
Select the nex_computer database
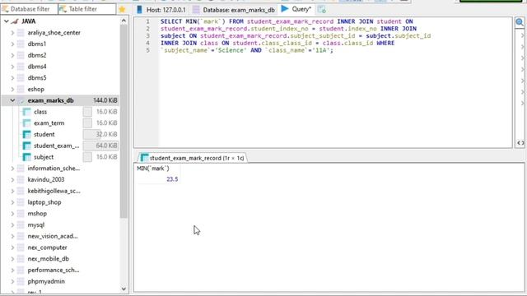point(47,247)
